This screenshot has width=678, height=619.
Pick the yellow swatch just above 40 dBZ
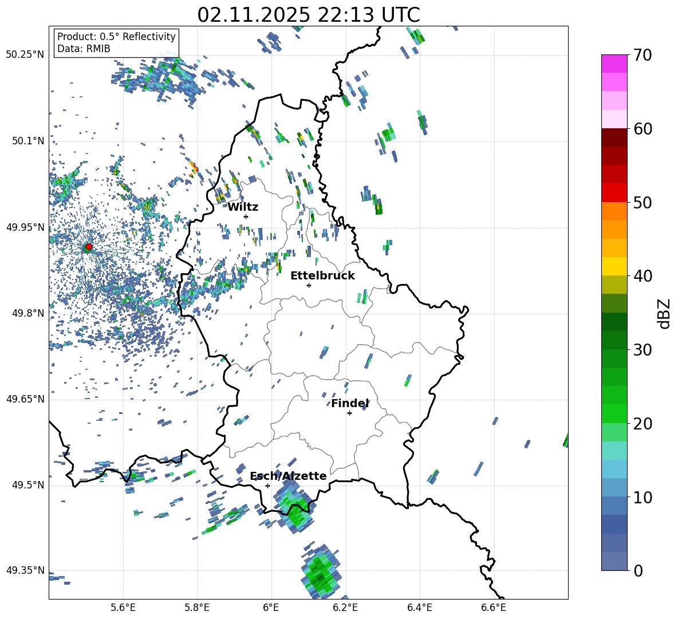(x=614, y=266)
